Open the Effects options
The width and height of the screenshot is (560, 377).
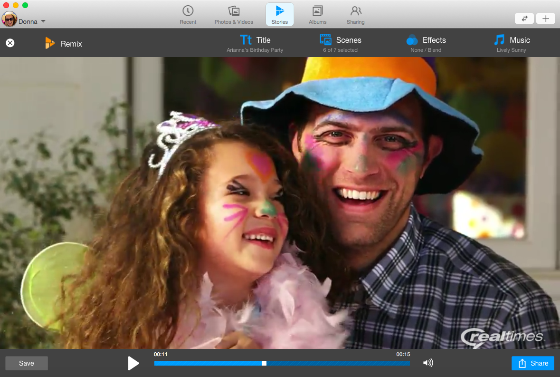pyautogui.click(x=426, y=43)
